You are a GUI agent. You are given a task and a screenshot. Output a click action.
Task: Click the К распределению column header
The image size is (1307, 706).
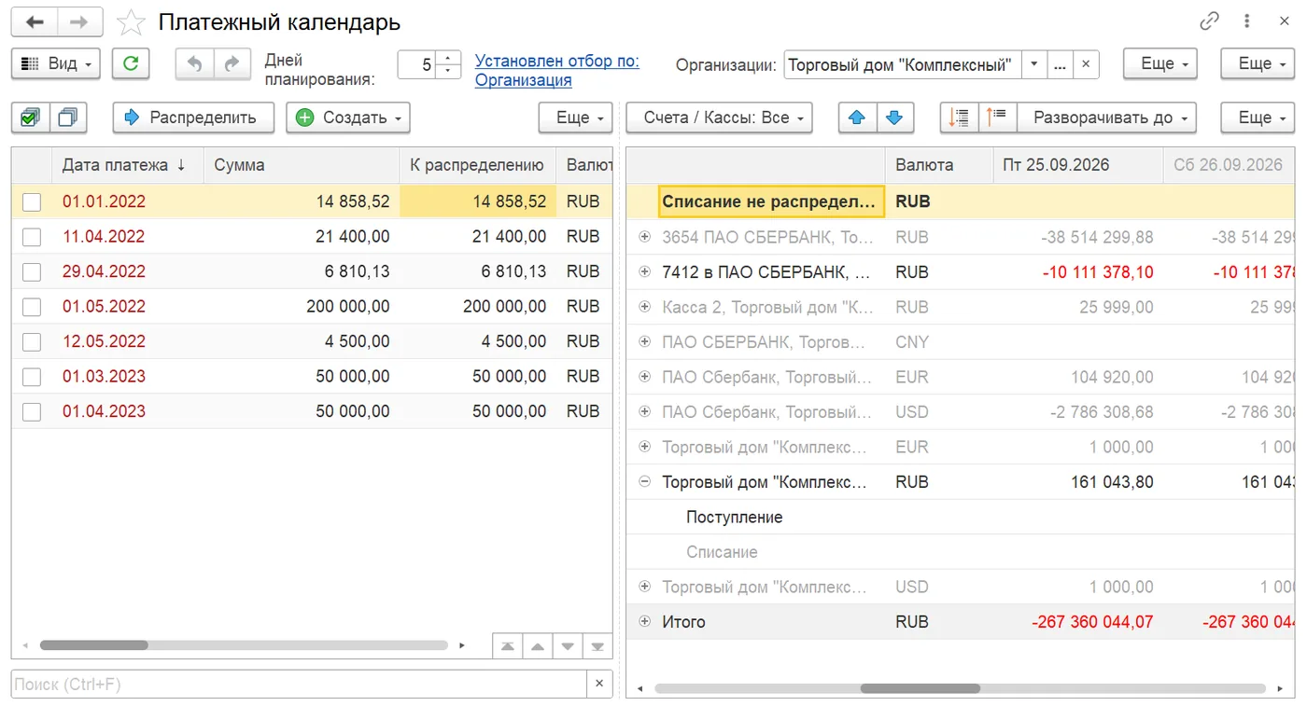pos(478,165)
